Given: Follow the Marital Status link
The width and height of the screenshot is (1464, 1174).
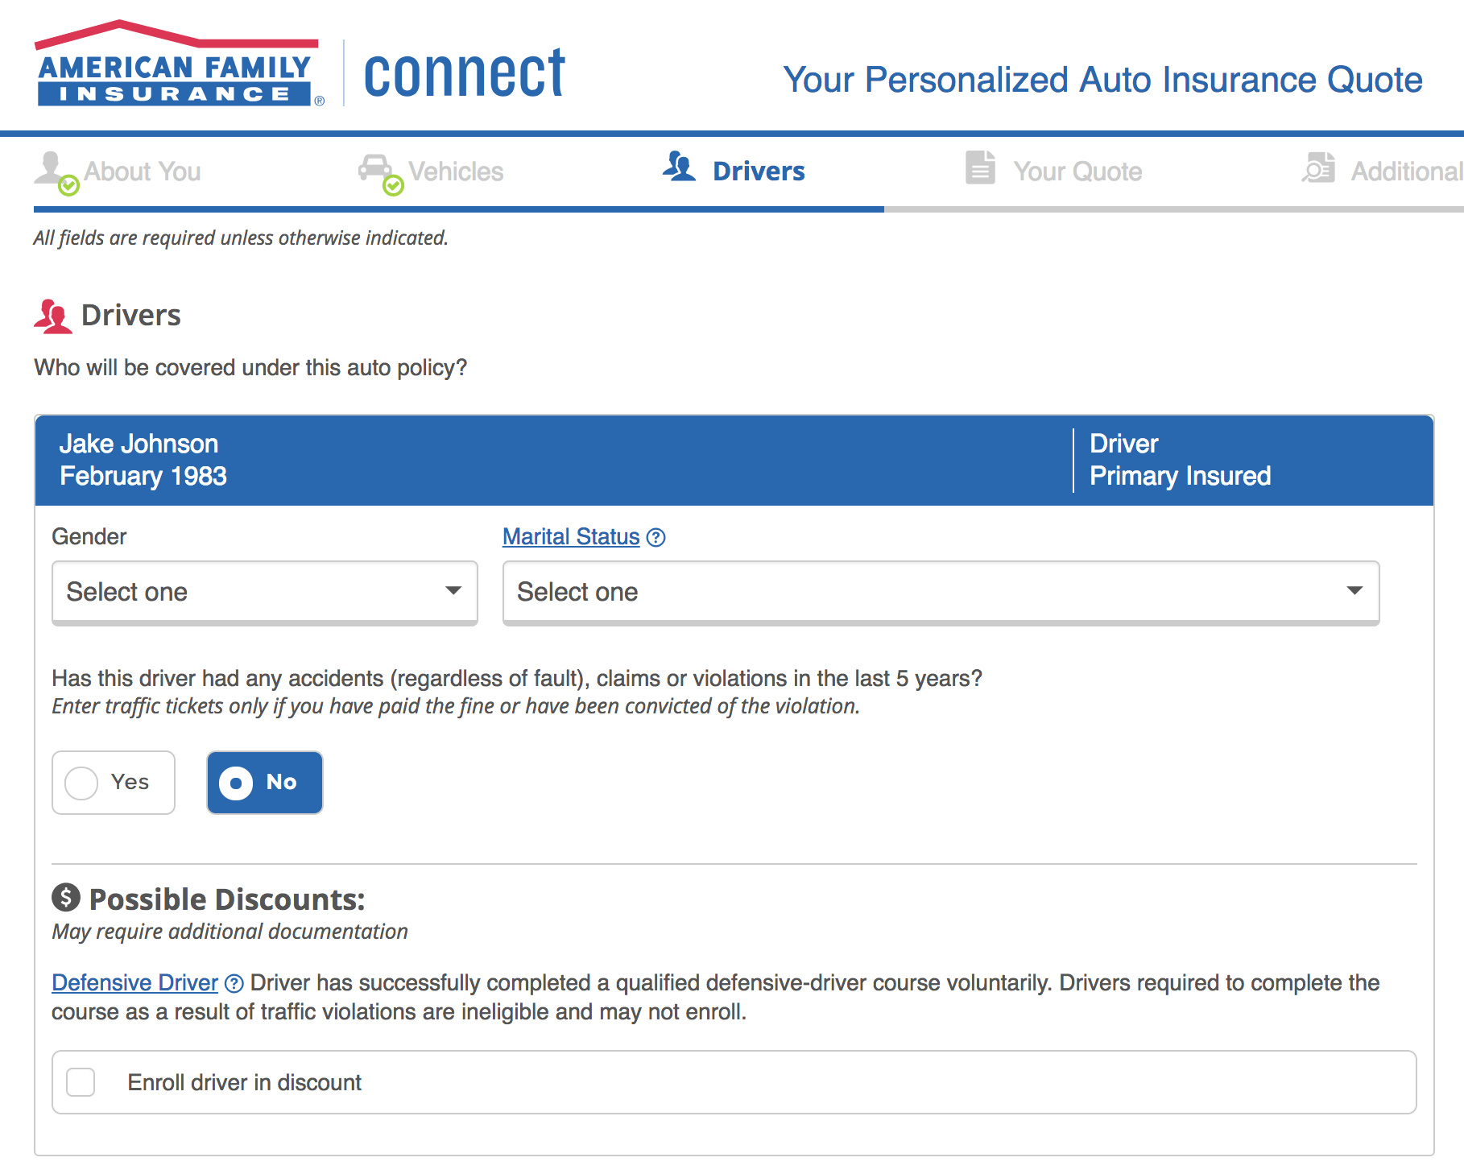Looking at the screenshot, I should (x=571, y=537).
